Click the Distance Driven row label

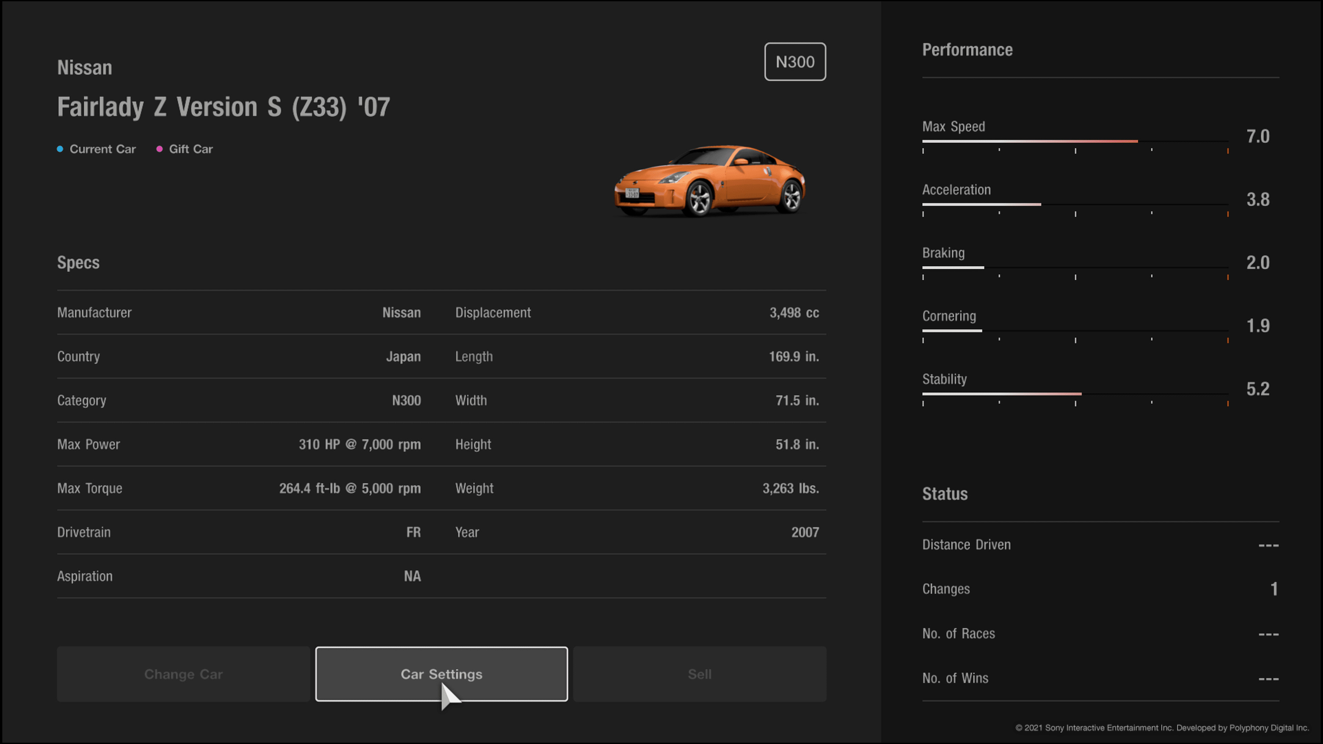coord(966,545)
